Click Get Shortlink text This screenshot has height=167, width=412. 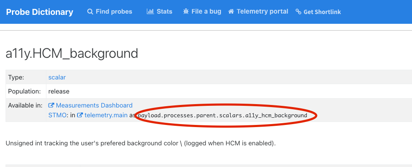tap(322, 12)
